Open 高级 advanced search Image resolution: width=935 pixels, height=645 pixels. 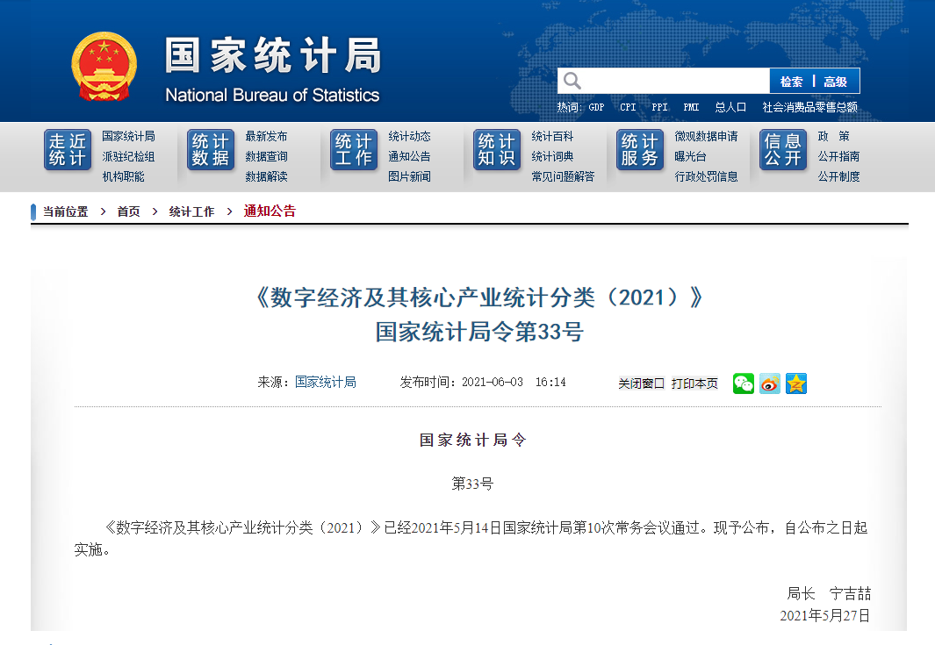[x=835, y=80]
